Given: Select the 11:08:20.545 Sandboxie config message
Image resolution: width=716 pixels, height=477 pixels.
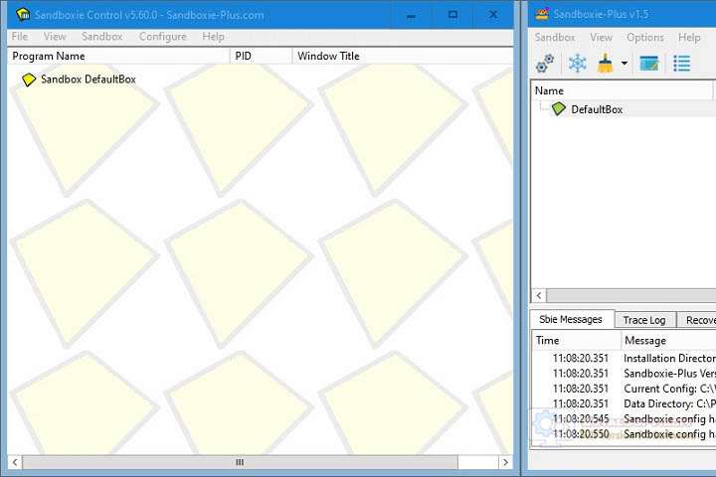Looking at the screenshot, I should tap(625, 418).
